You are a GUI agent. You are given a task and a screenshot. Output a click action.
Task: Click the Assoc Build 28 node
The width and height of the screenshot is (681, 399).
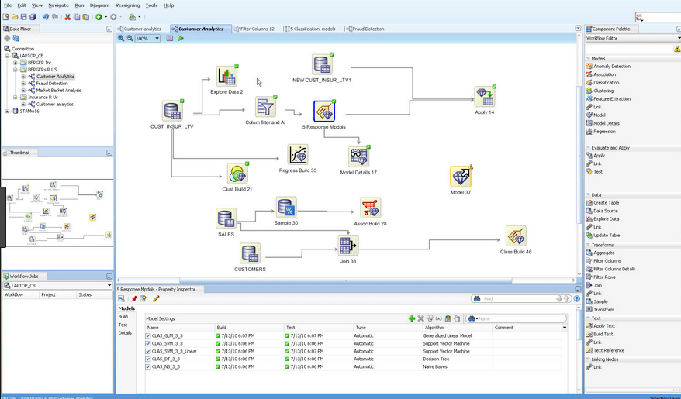click(x=370, y=208)
